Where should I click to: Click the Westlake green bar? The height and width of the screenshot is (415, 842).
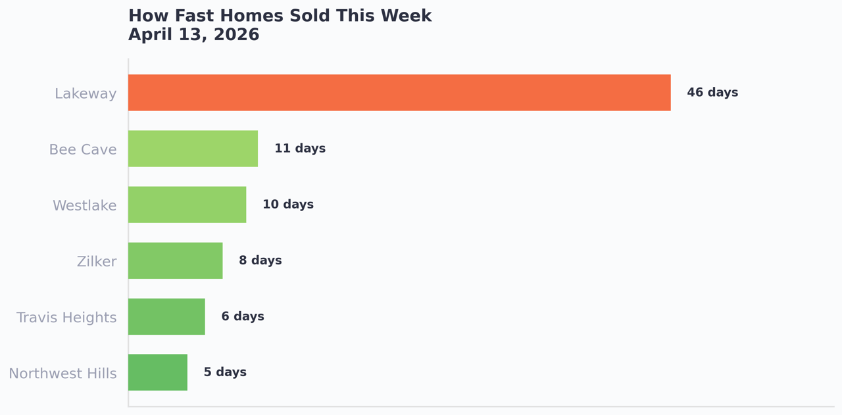187,205
